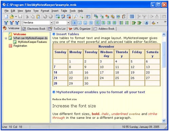Click the Edit note icon with pencil
Image resolution: width=169 pixels, height=131 pixels.
63,17
